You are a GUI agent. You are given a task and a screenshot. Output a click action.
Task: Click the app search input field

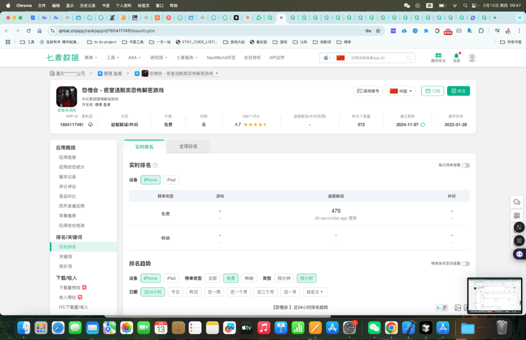[376, 58]
